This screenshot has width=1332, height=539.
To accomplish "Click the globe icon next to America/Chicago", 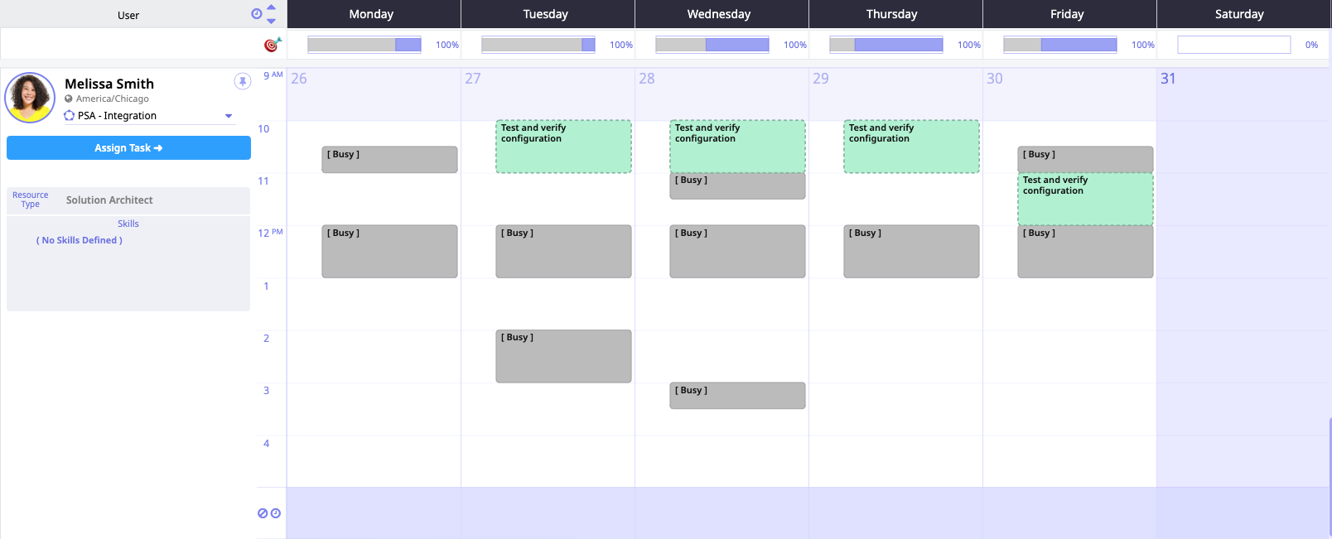I will (x=69, y=98).
